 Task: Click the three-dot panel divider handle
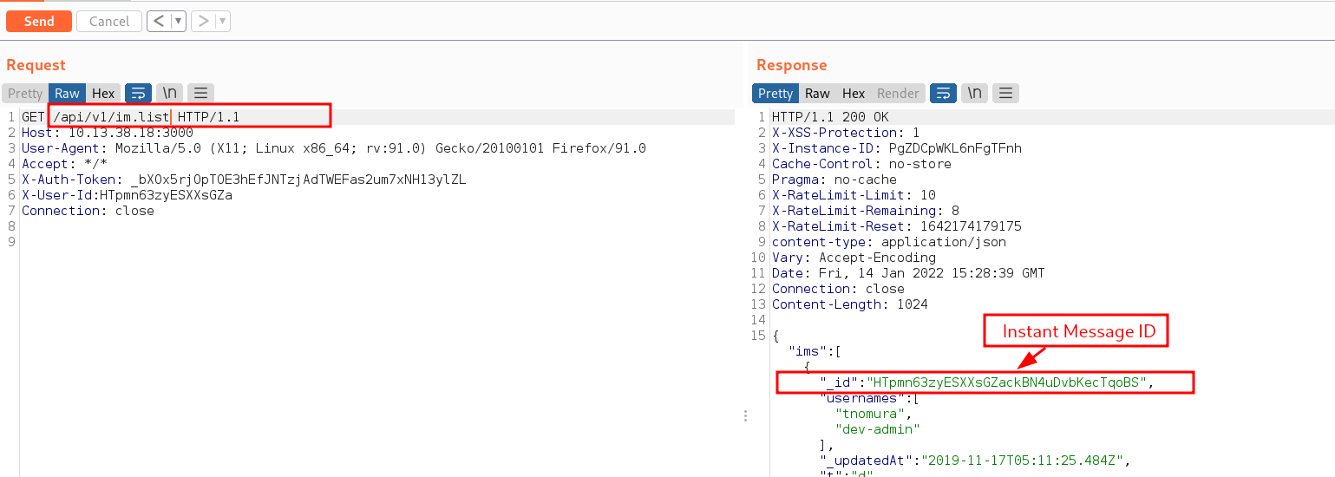coord(745,416)
